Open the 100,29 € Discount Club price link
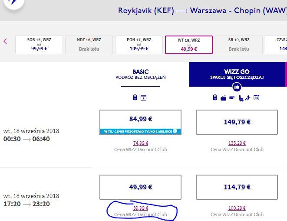Screen dimensions: 287x221 click(237, 208)
